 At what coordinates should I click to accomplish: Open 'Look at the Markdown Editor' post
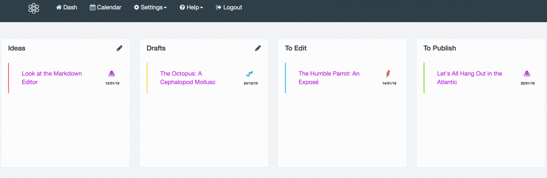52,78
